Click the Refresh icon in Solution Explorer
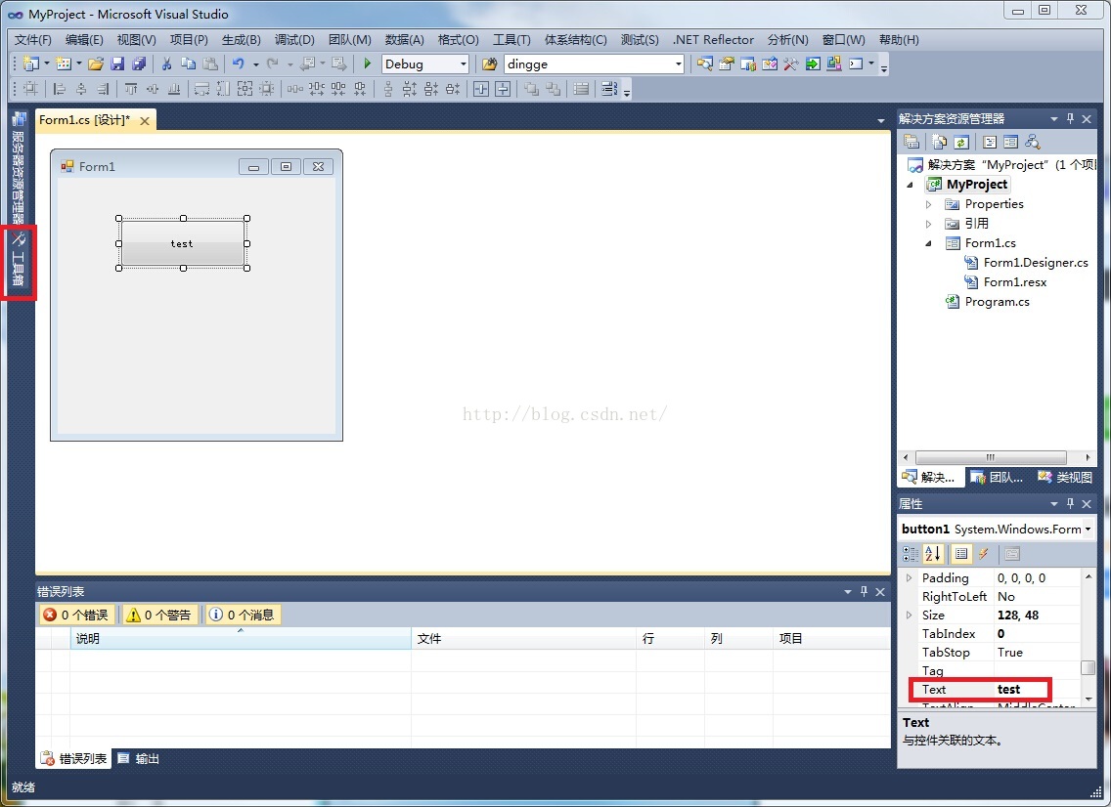This screenshot has height=807, width=1111. tap(961, 143)
